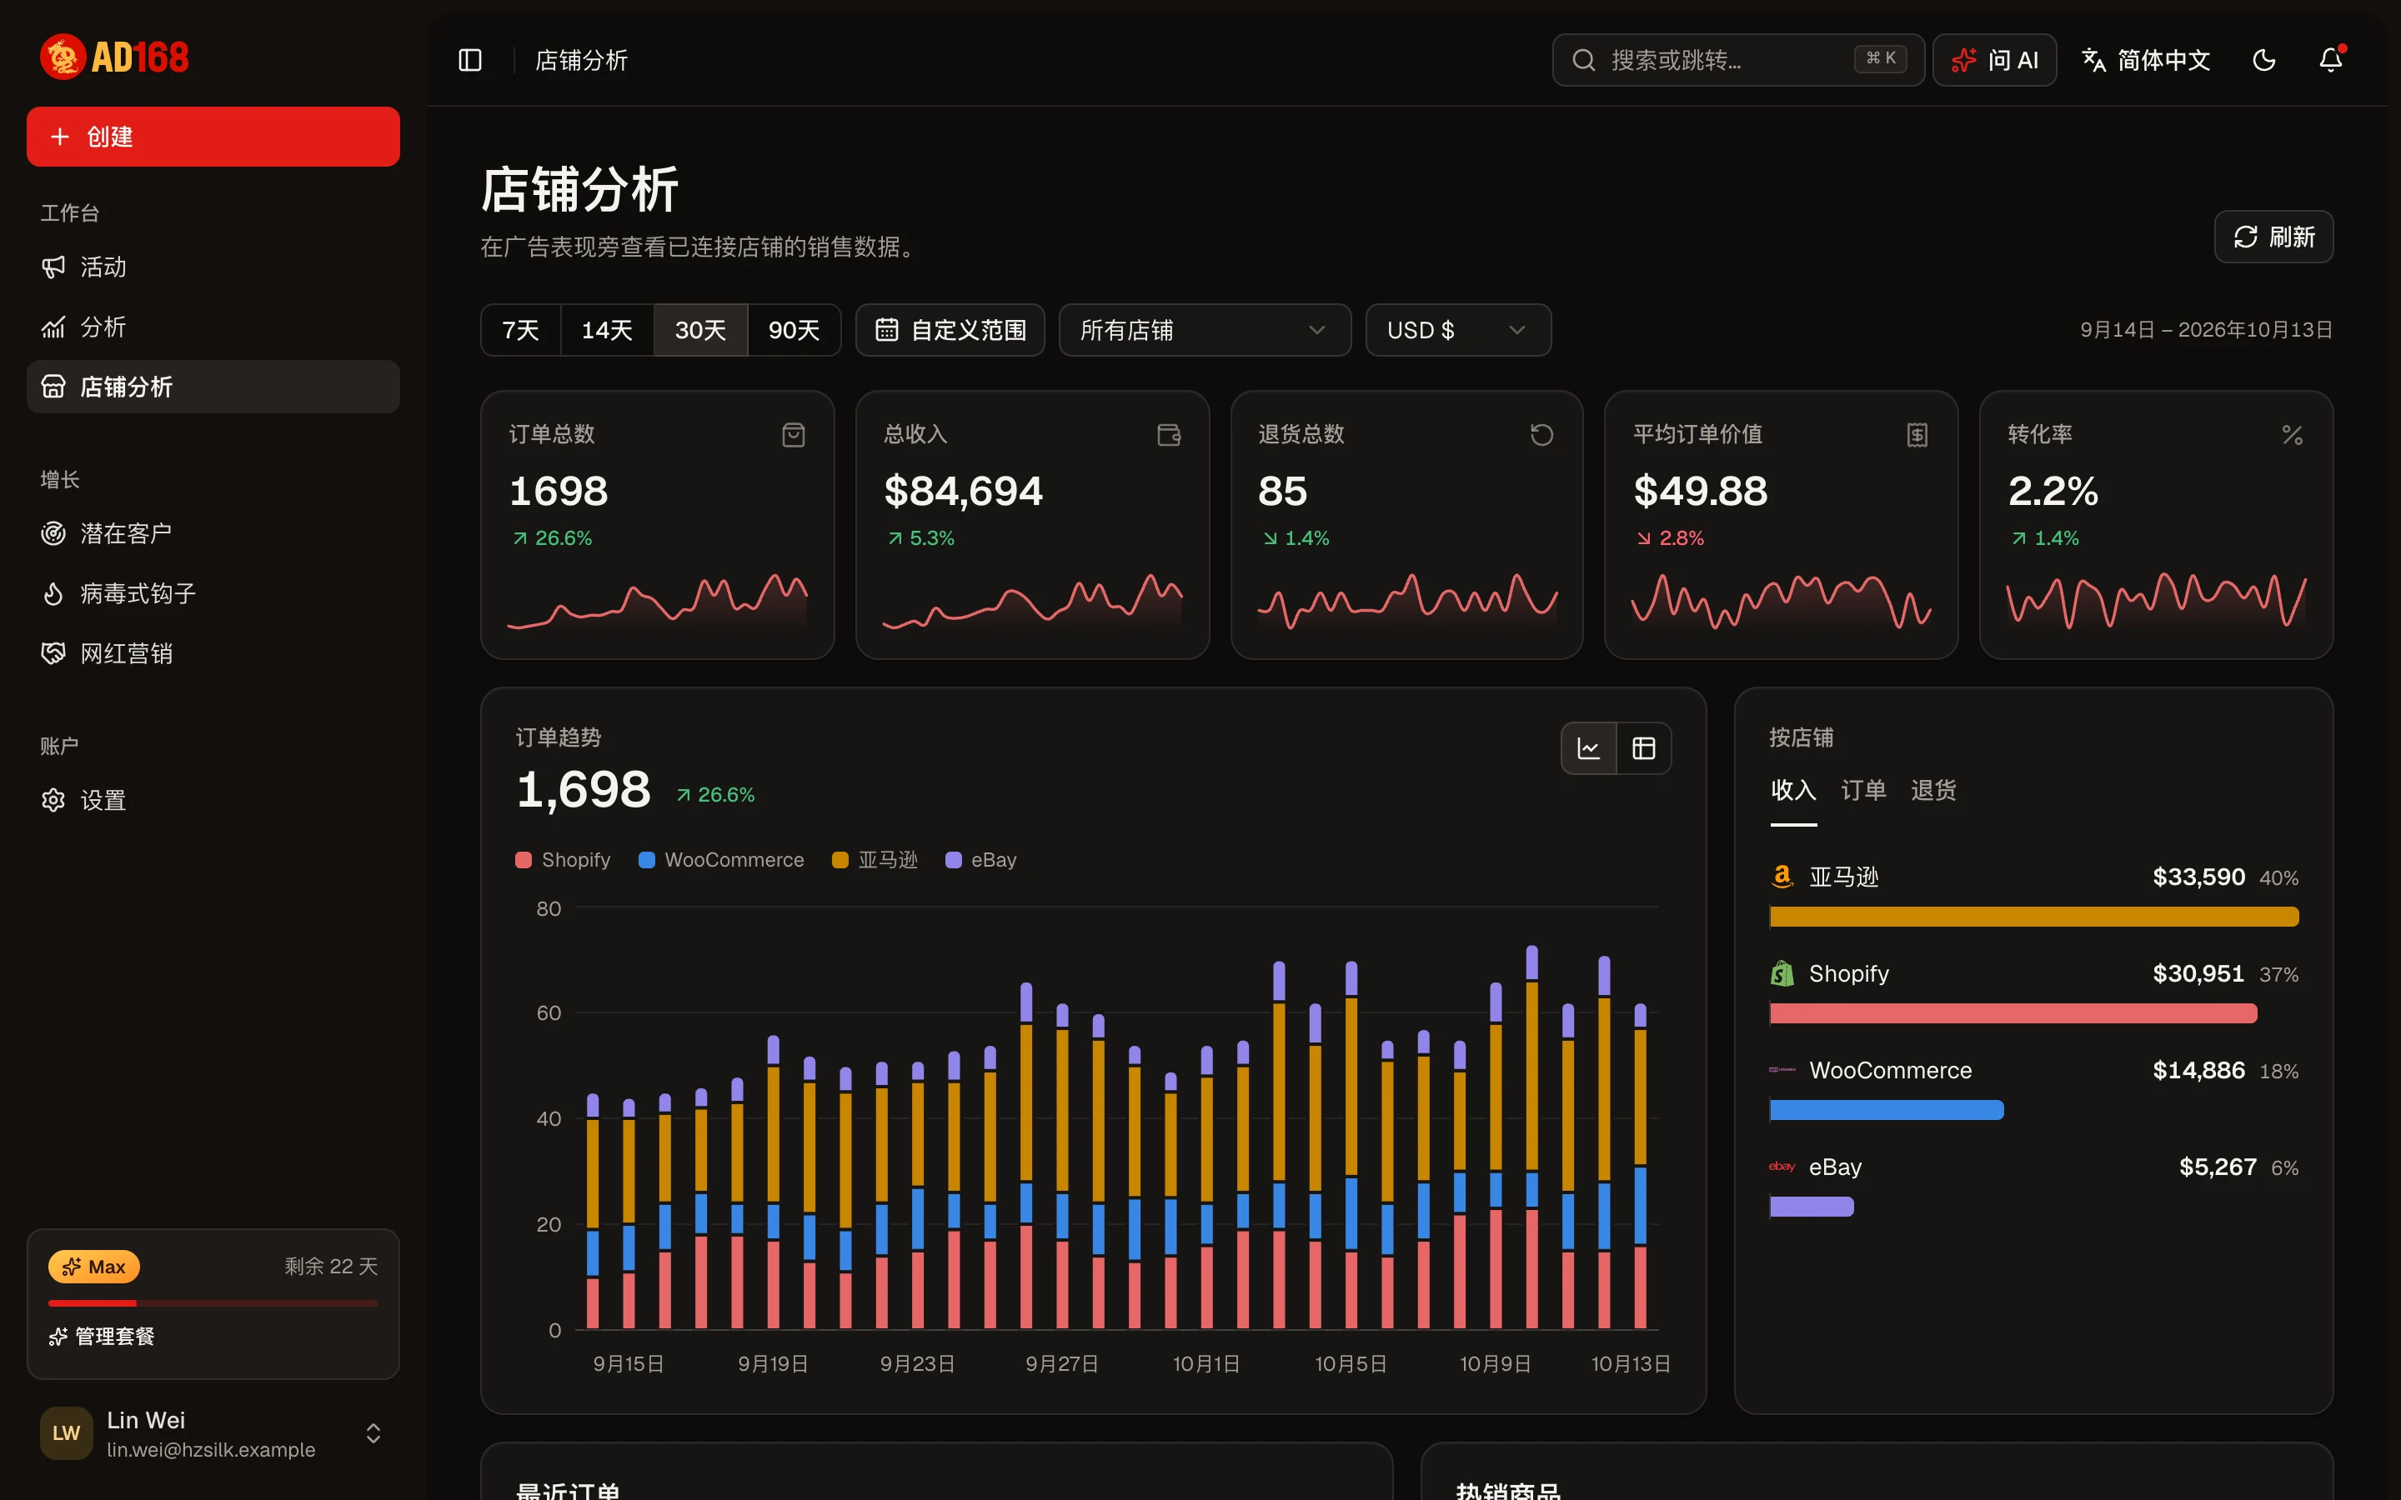Toggle the WooCommerce legend swatch

pos(647,860)
